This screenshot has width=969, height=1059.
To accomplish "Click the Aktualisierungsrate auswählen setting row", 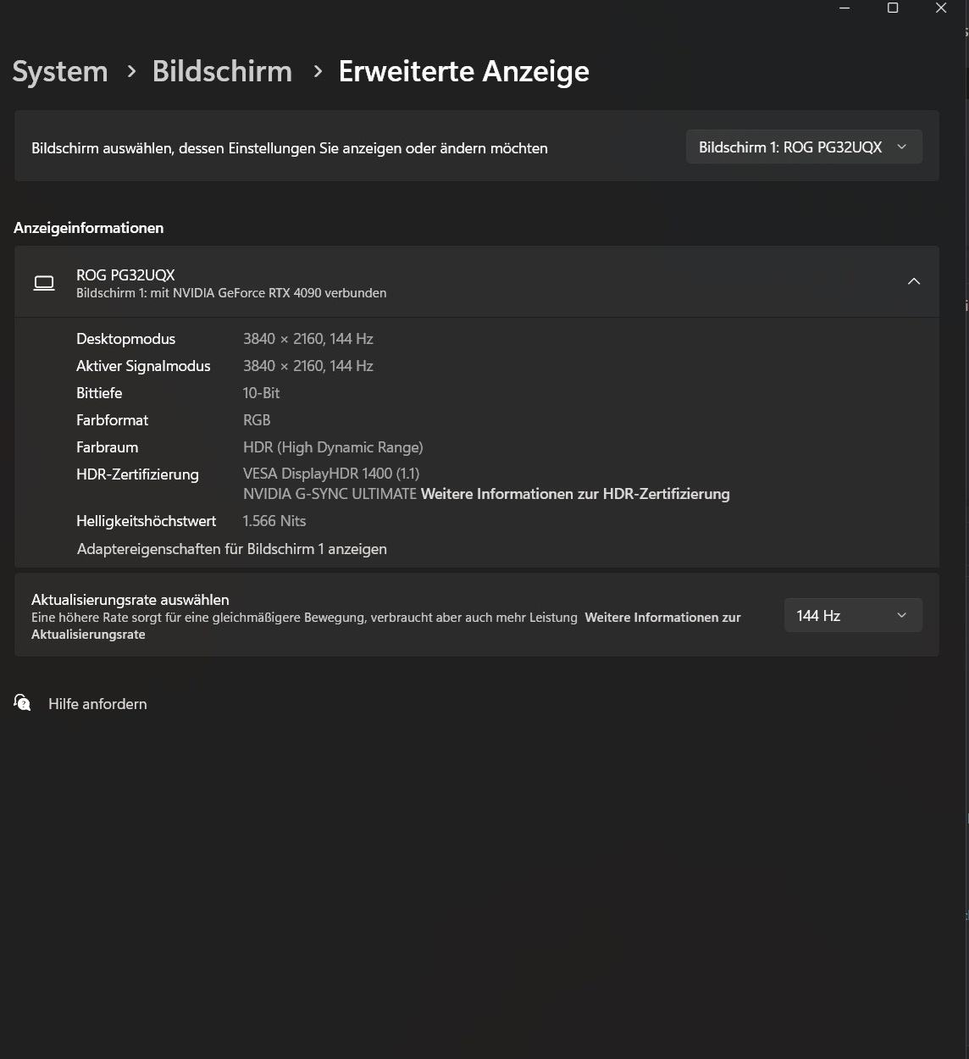I will 477,615.
